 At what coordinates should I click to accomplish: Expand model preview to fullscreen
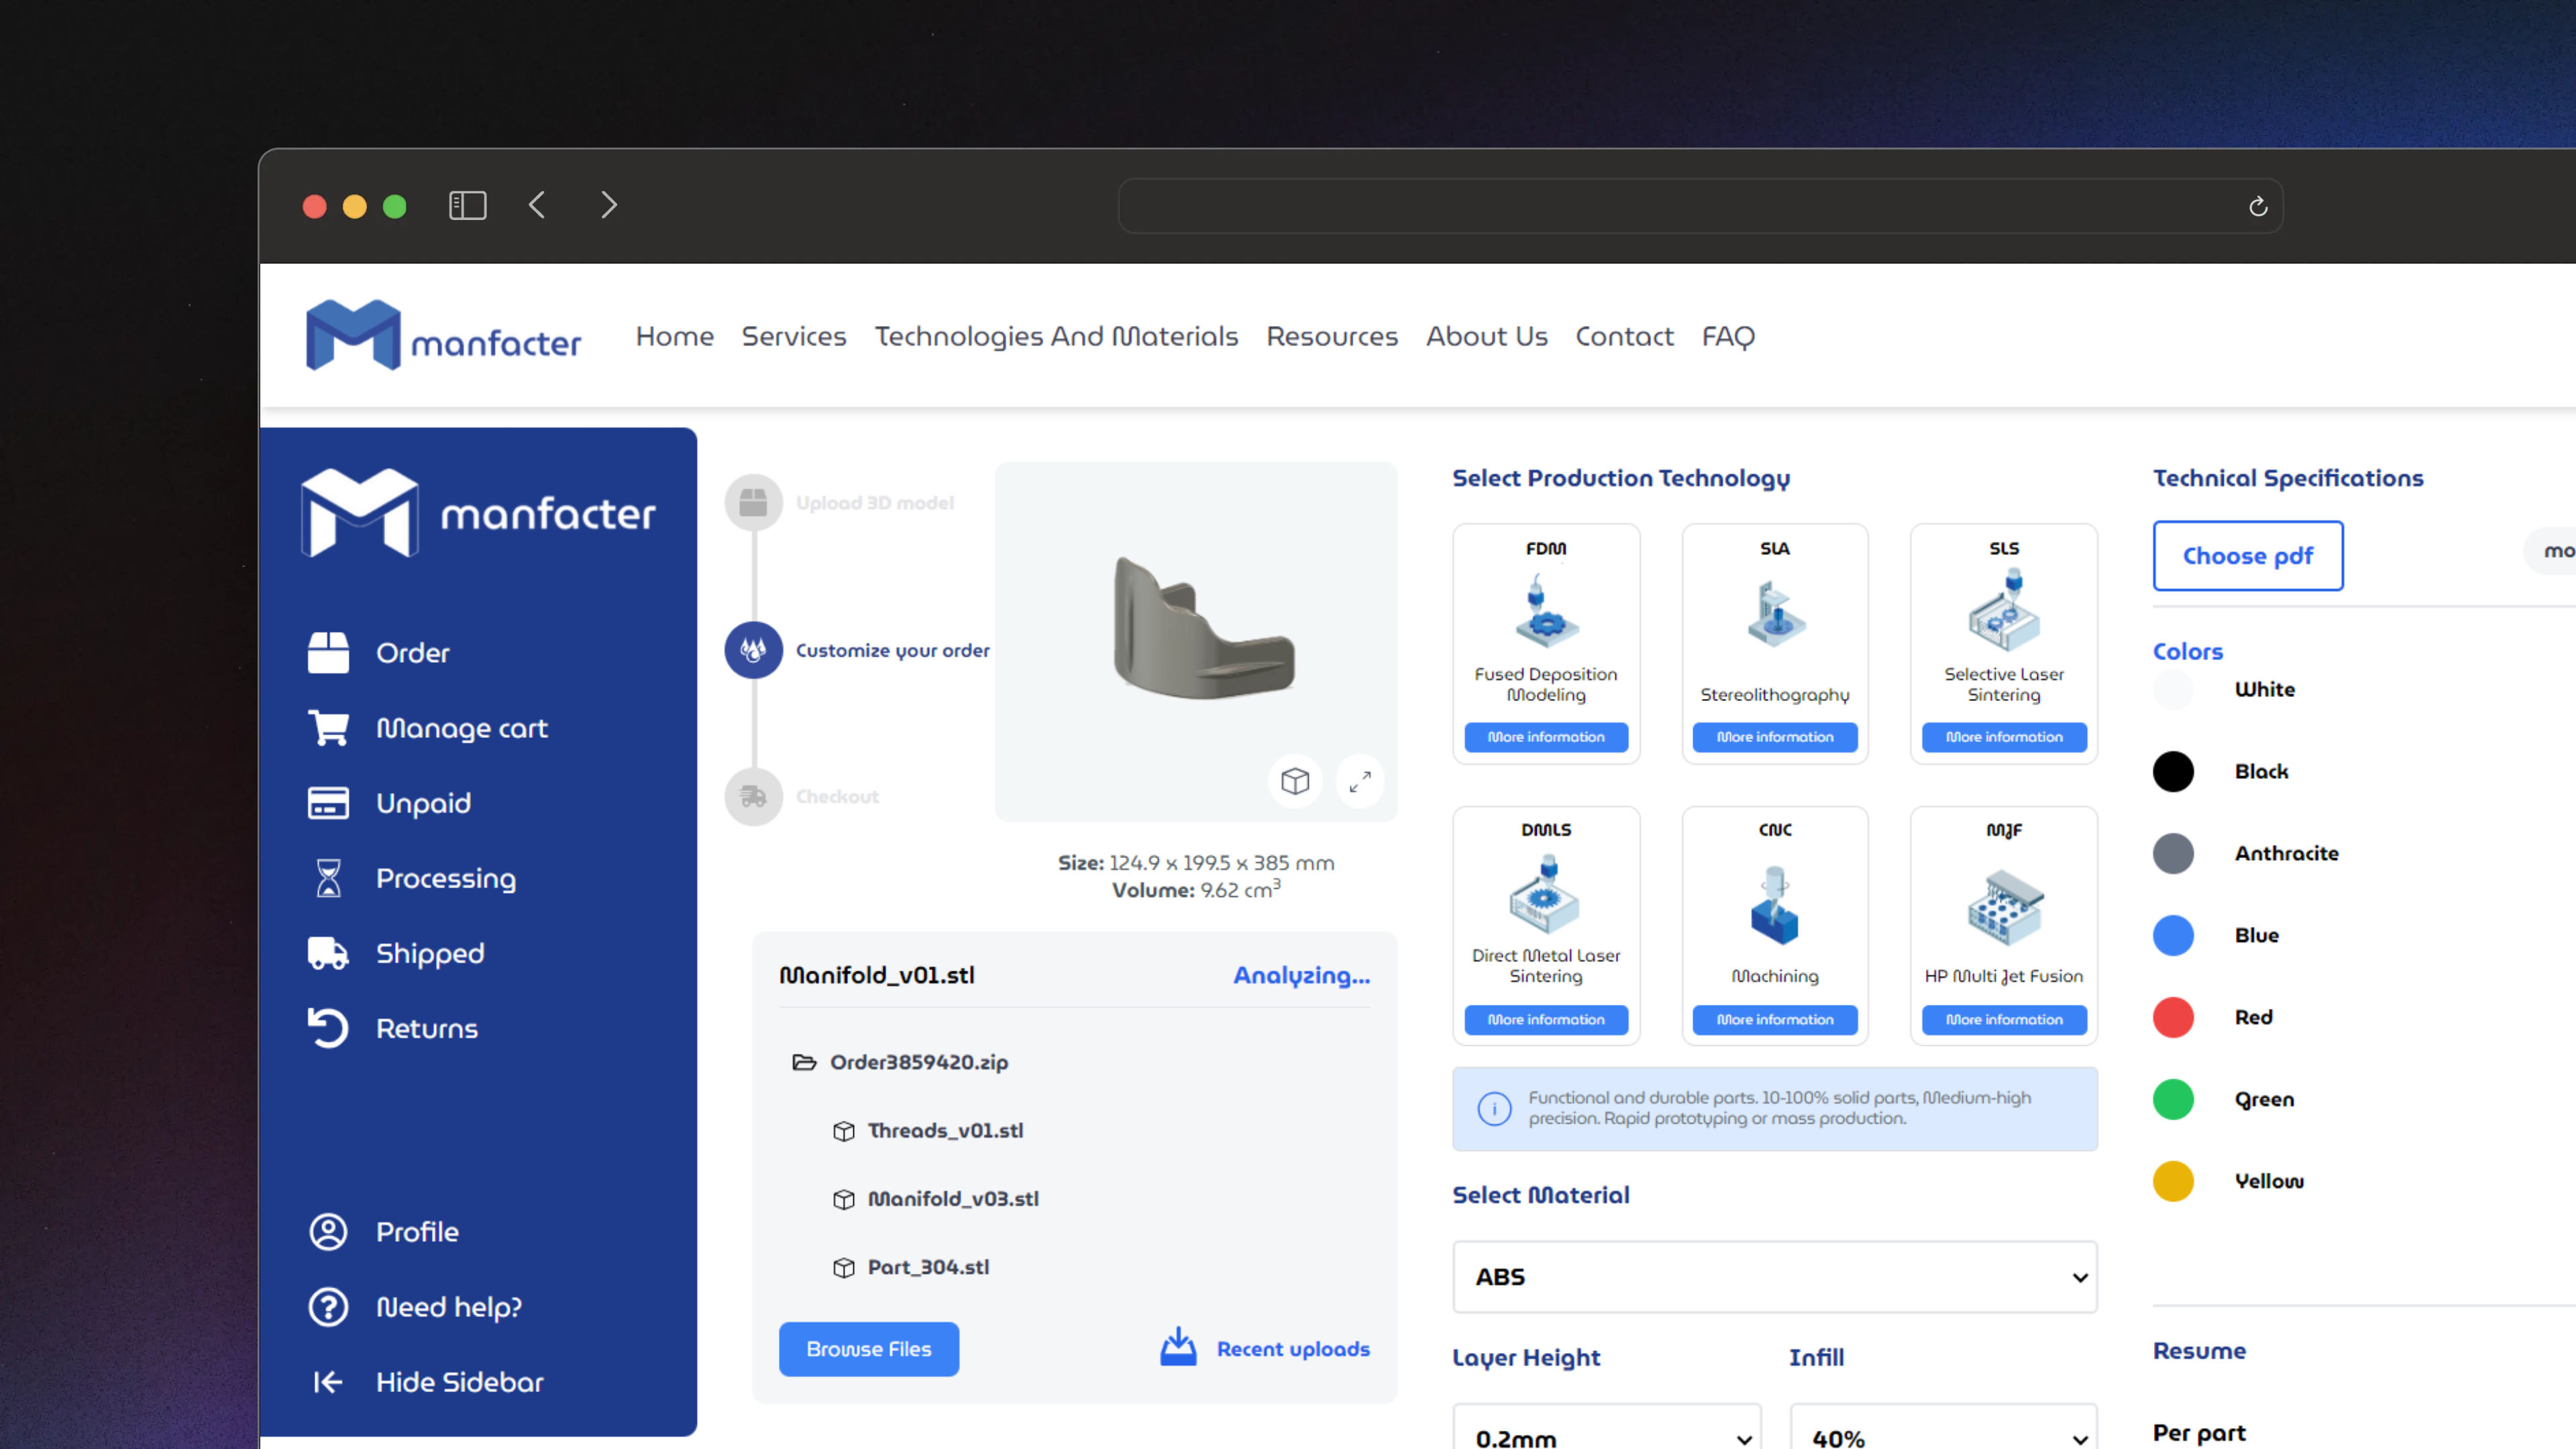[x=1360, y=781]
